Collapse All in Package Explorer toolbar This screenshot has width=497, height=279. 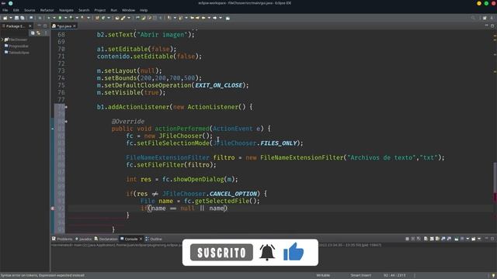33,33
